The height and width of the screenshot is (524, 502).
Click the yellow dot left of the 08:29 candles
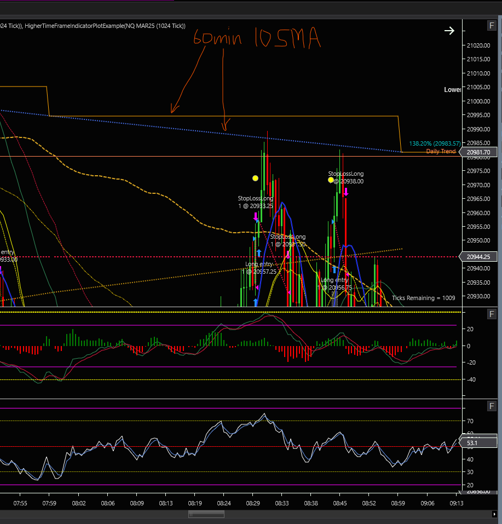click(255, 178)
